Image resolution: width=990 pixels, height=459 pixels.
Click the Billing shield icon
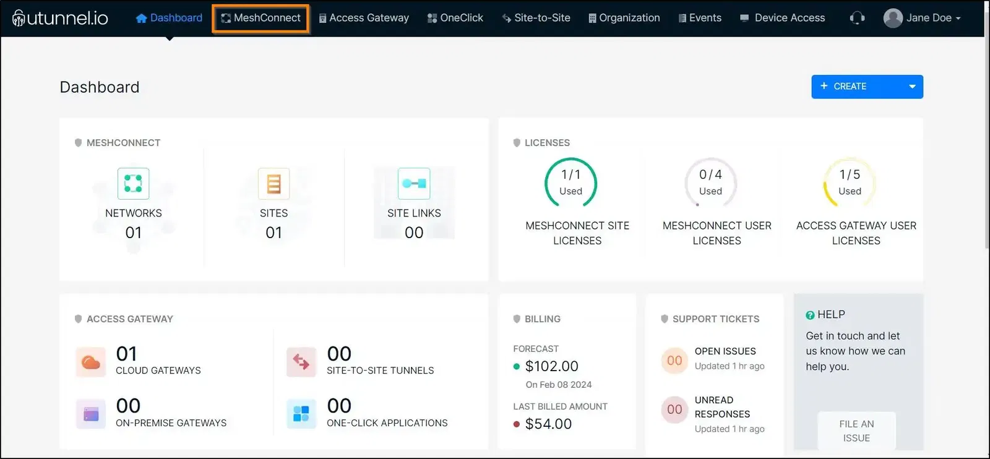517,319
